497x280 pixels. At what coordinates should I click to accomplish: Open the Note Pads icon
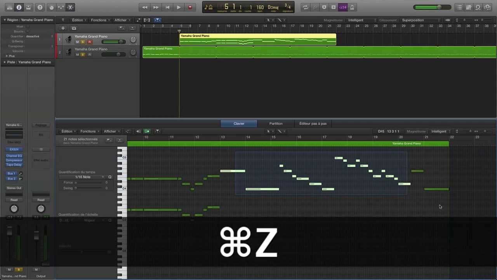[469, 7]
